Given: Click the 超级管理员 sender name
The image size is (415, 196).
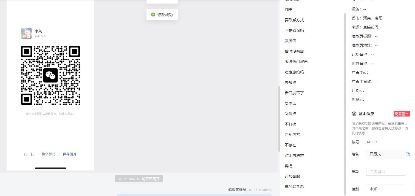Looking at the screenshot, I should coord(237,190).
